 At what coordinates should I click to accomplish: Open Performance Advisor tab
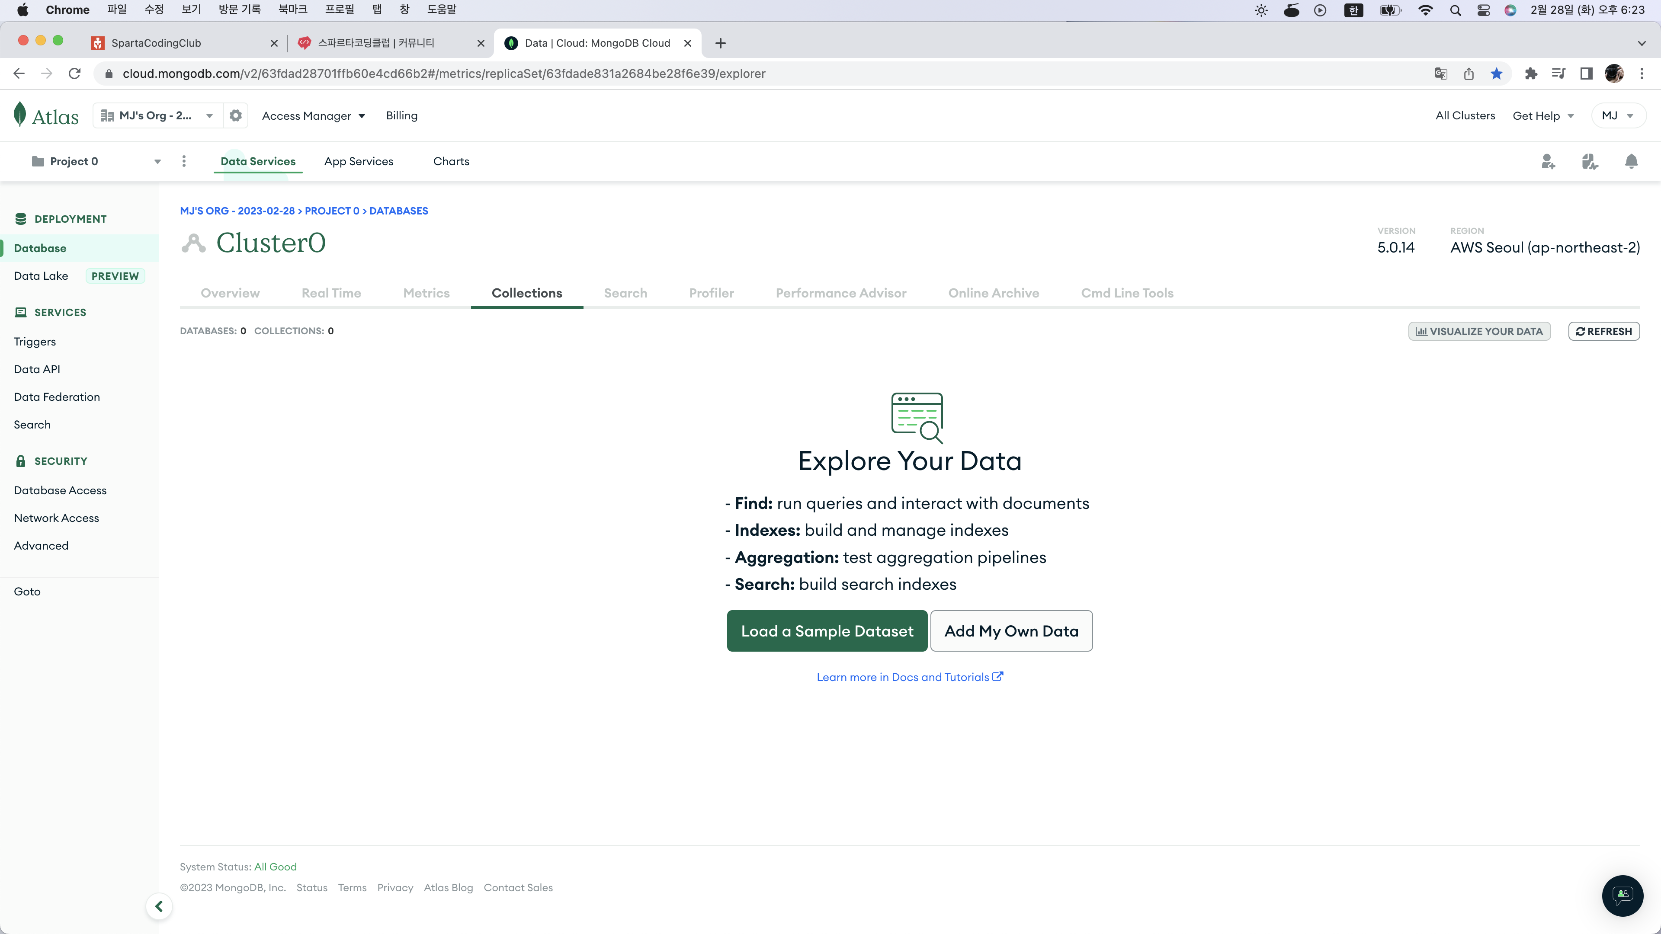point(841,293)
